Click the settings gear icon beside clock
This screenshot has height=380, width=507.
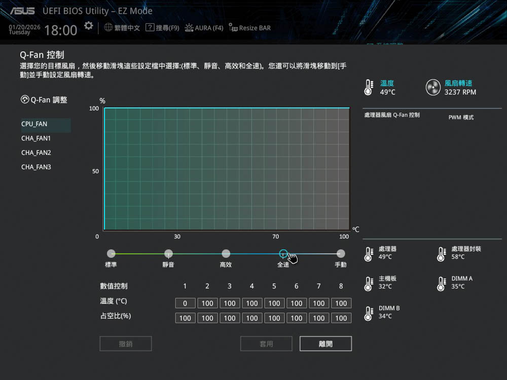(89, 26)
